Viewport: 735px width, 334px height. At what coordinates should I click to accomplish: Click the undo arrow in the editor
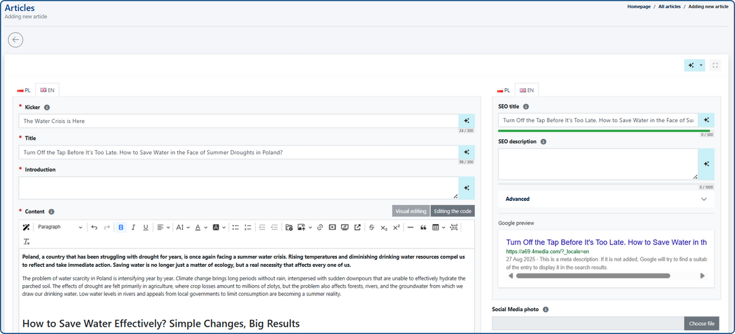pos(94,227)
